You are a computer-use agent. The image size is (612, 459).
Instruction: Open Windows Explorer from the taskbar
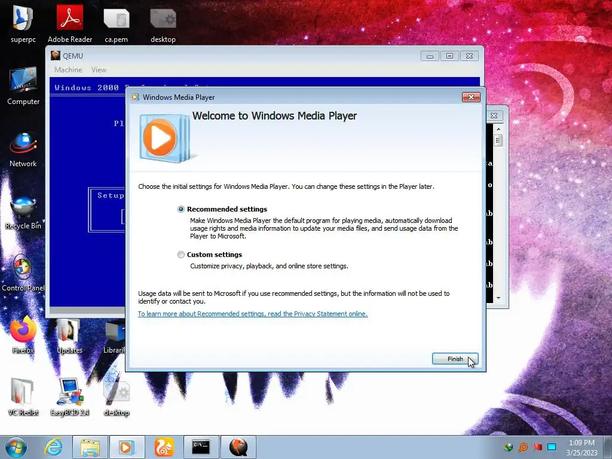(90, 447)
